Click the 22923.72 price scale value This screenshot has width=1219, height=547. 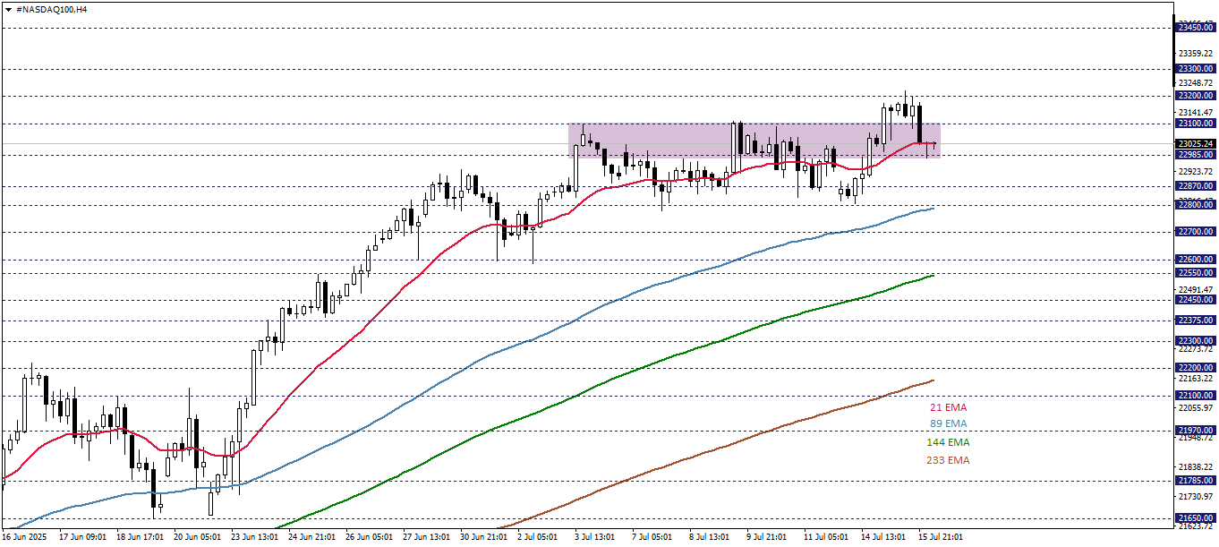[x=1197, y=171]
